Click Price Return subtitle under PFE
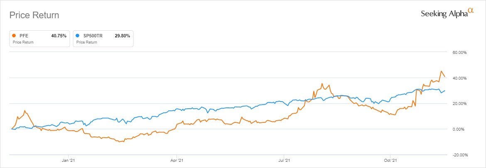The image size is (486, 168). 23,42
